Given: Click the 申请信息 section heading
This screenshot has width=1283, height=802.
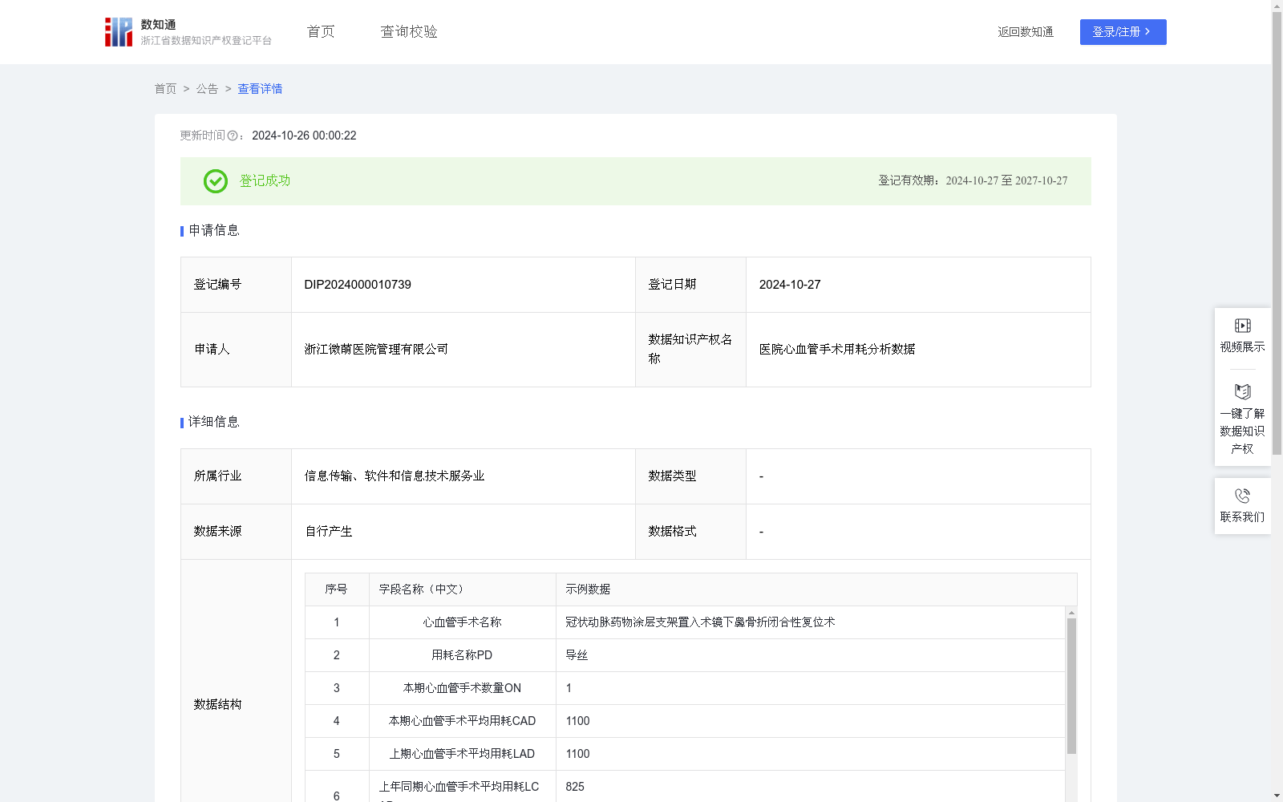Looking at the screenshot, I should (213, 231).
